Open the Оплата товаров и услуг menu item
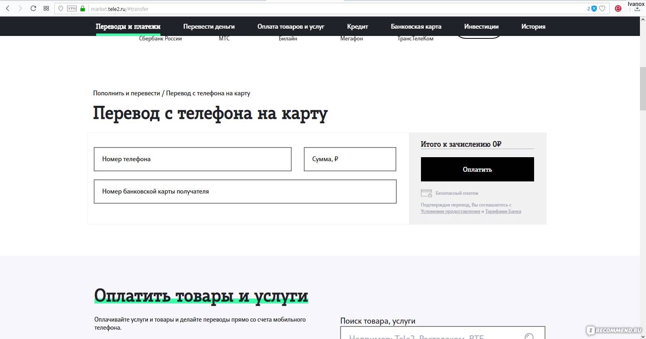 point(291,27)
